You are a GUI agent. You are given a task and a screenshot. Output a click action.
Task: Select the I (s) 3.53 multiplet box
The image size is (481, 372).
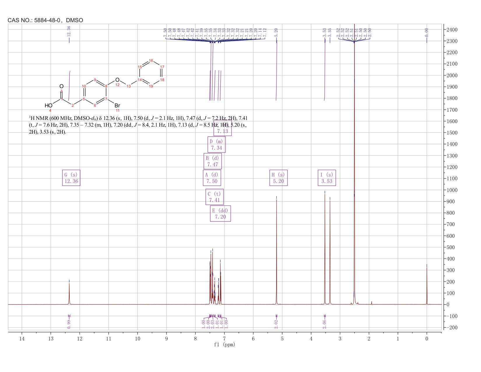pyautogui.click(x=326, y=178)
